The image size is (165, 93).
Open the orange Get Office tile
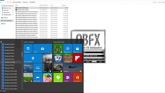(x=77, y=78)
